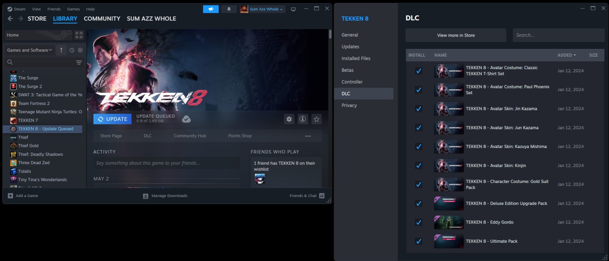
Task: Click the blue UPDATE button
Action: [112, 119]
